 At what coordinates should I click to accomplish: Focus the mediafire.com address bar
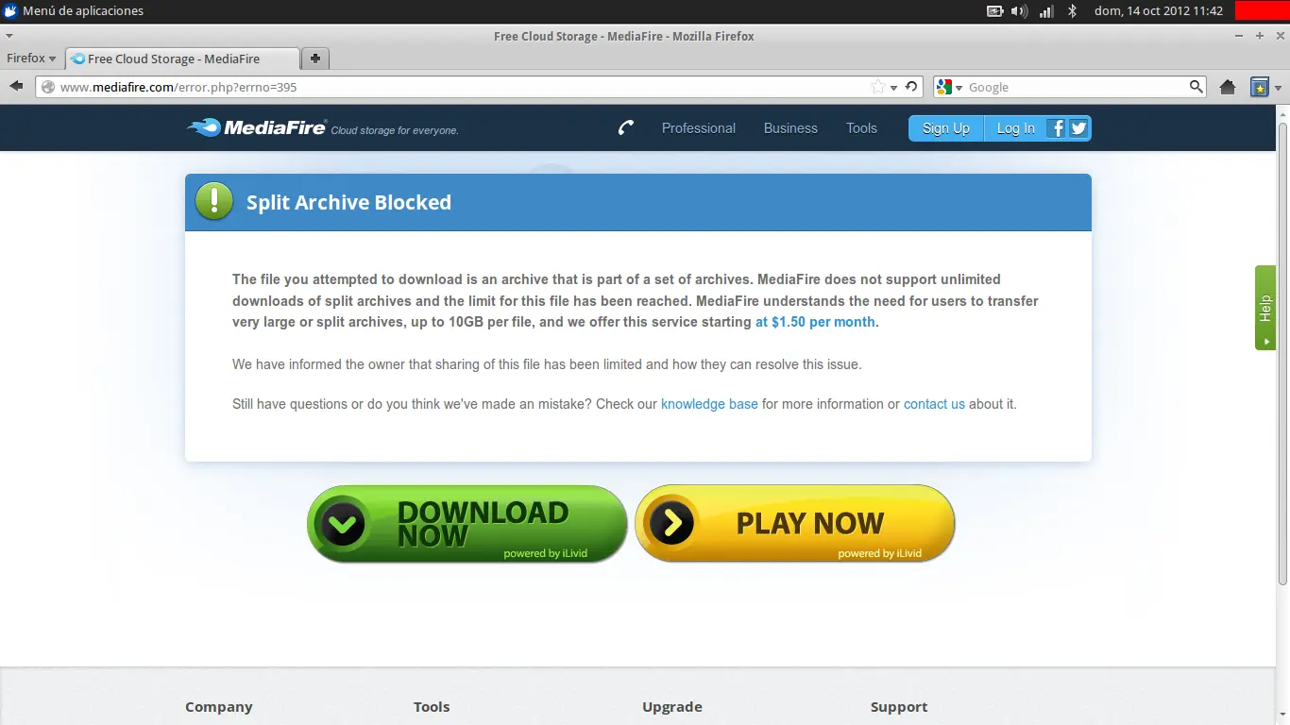pos(463,87)
